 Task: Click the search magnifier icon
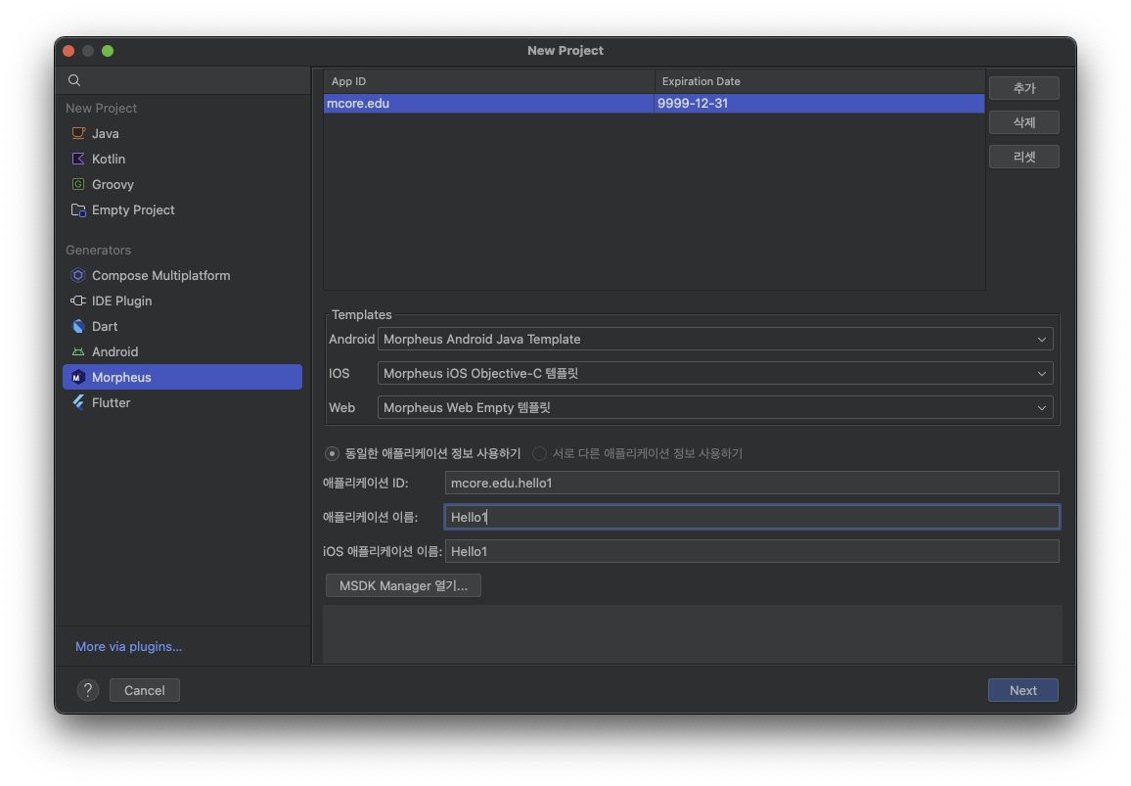tap(75, 80)
